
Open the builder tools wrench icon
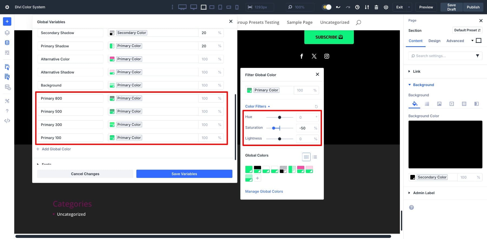pyautogui.click(x=7, y=101)
